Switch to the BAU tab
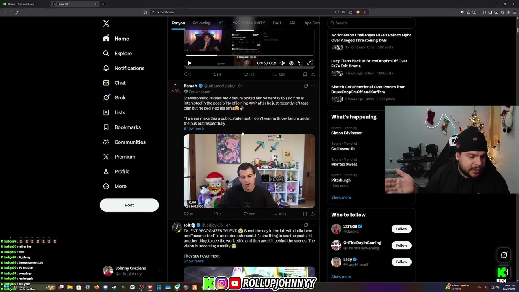 [277, 23]
